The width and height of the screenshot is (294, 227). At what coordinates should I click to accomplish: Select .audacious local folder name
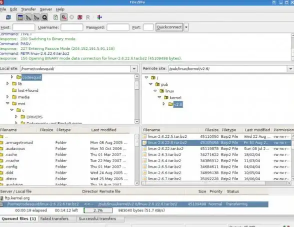[15, 149]
